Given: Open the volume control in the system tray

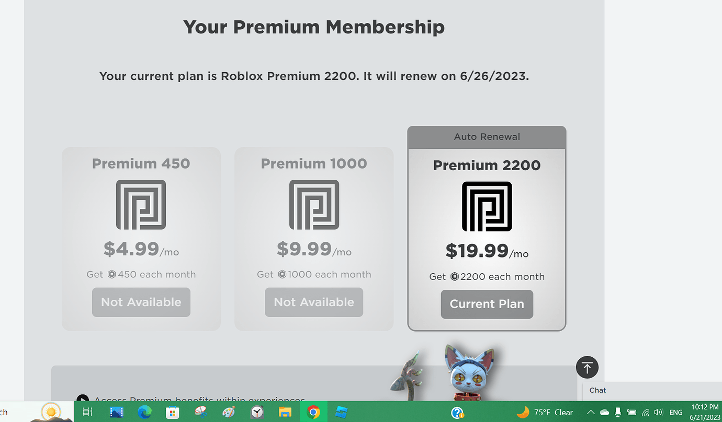Looking at the screenshot, I should coord(658,412).
